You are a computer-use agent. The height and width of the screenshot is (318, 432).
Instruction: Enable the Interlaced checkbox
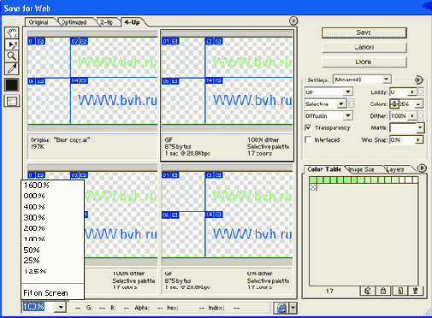[308, 139]
